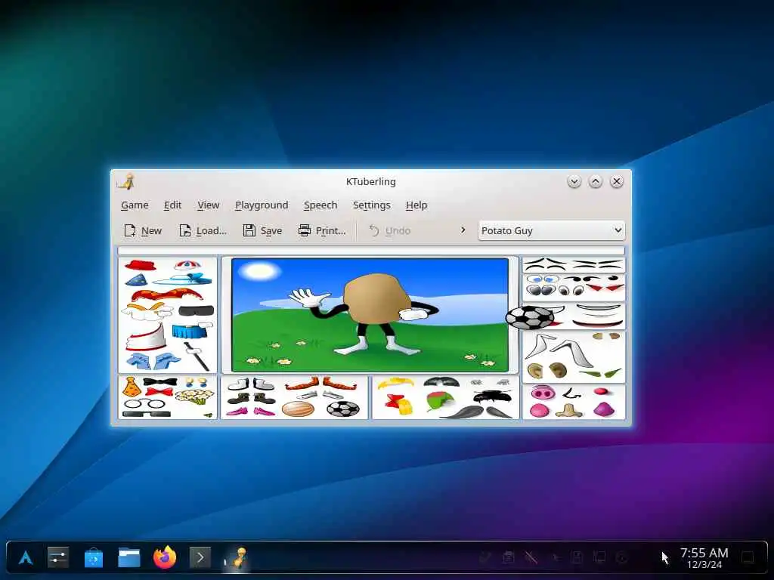
Task: Pick the green pointed elf ears
Action: coord(599,373)
